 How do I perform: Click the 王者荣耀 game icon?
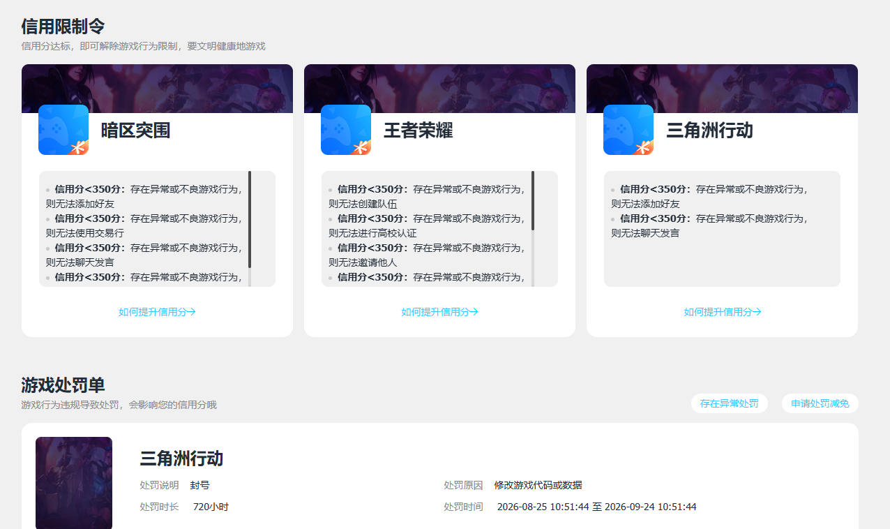[346, 130]
